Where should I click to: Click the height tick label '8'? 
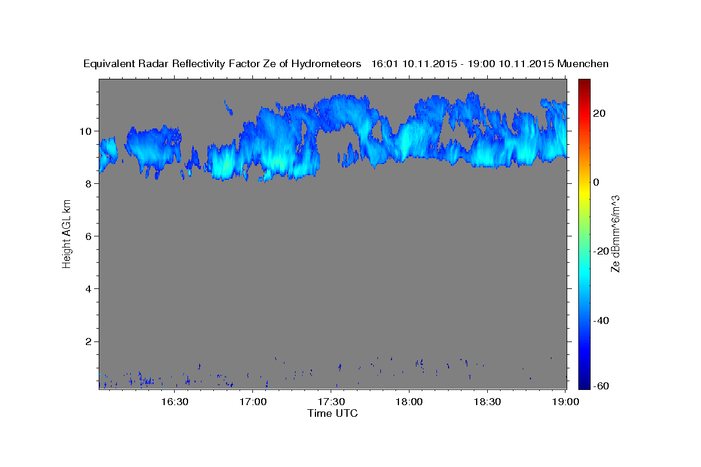[89, 183]
